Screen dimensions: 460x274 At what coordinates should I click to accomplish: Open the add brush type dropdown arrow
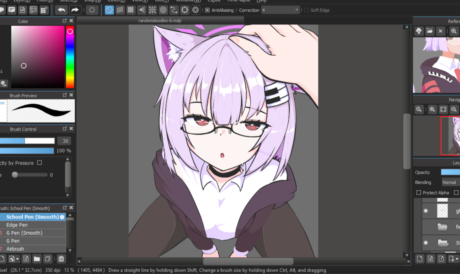pos(18,259)
